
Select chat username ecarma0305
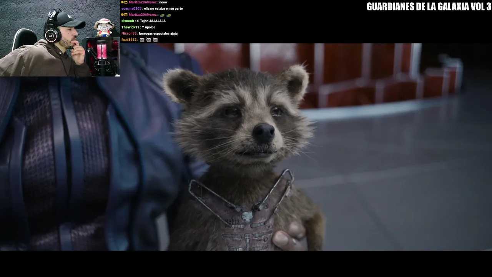pos(131,8)
